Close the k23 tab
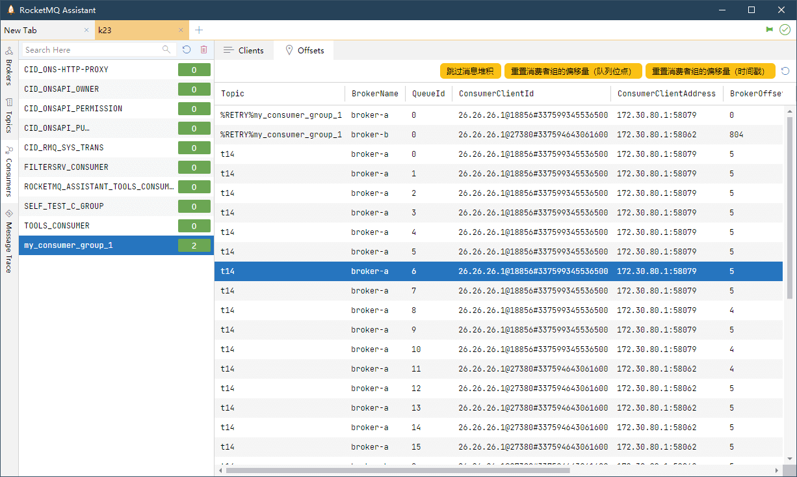 point(181,30)
